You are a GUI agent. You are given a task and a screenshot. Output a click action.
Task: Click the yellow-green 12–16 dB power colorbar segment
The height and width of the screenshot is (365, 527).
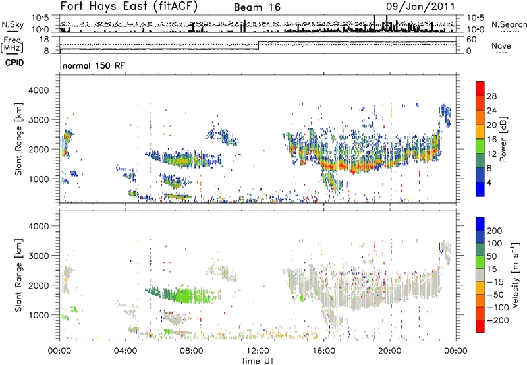pyautogui.click(x=480, y=146)
